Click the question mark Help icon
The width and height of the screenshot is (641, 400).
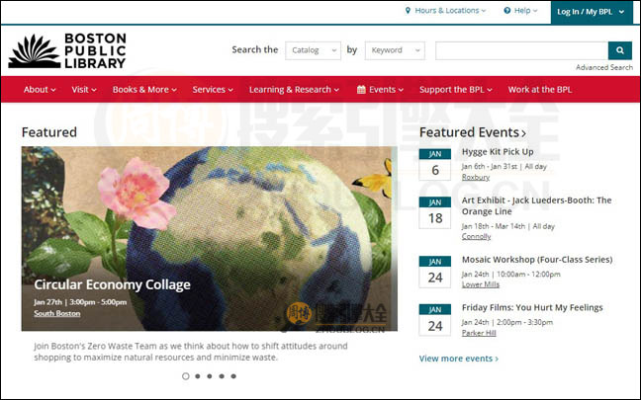(x=506, y=11)
